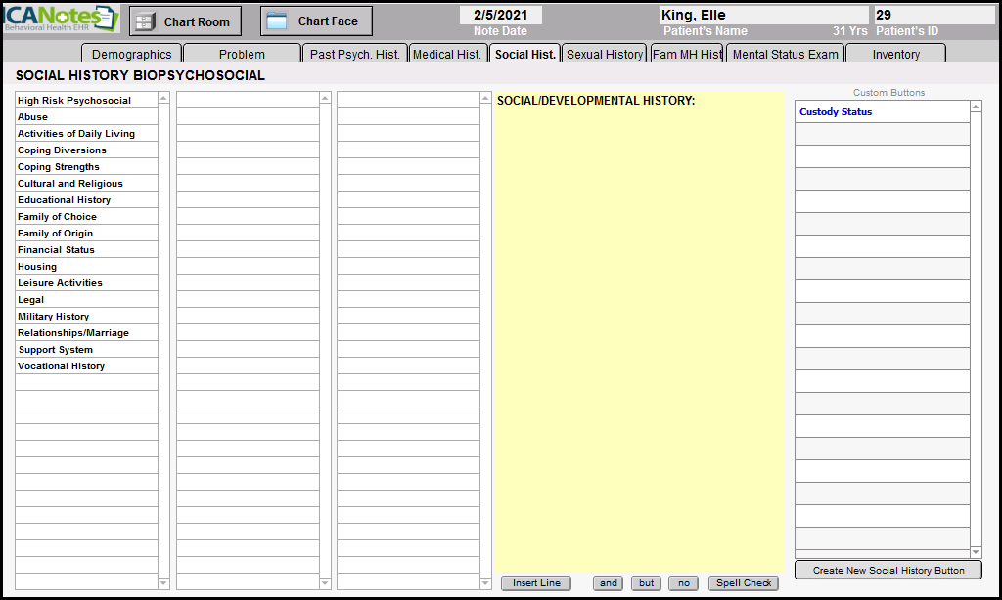
Task: Switch to the Demographics tab
Action: pyautogui.click(x=131, y=55)
